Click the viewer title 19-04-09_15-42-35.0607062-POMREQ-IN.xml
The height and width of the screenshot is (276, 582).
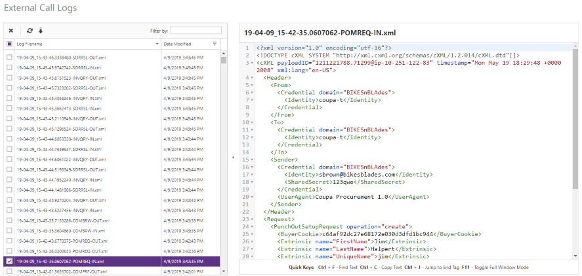click(320, 33)
